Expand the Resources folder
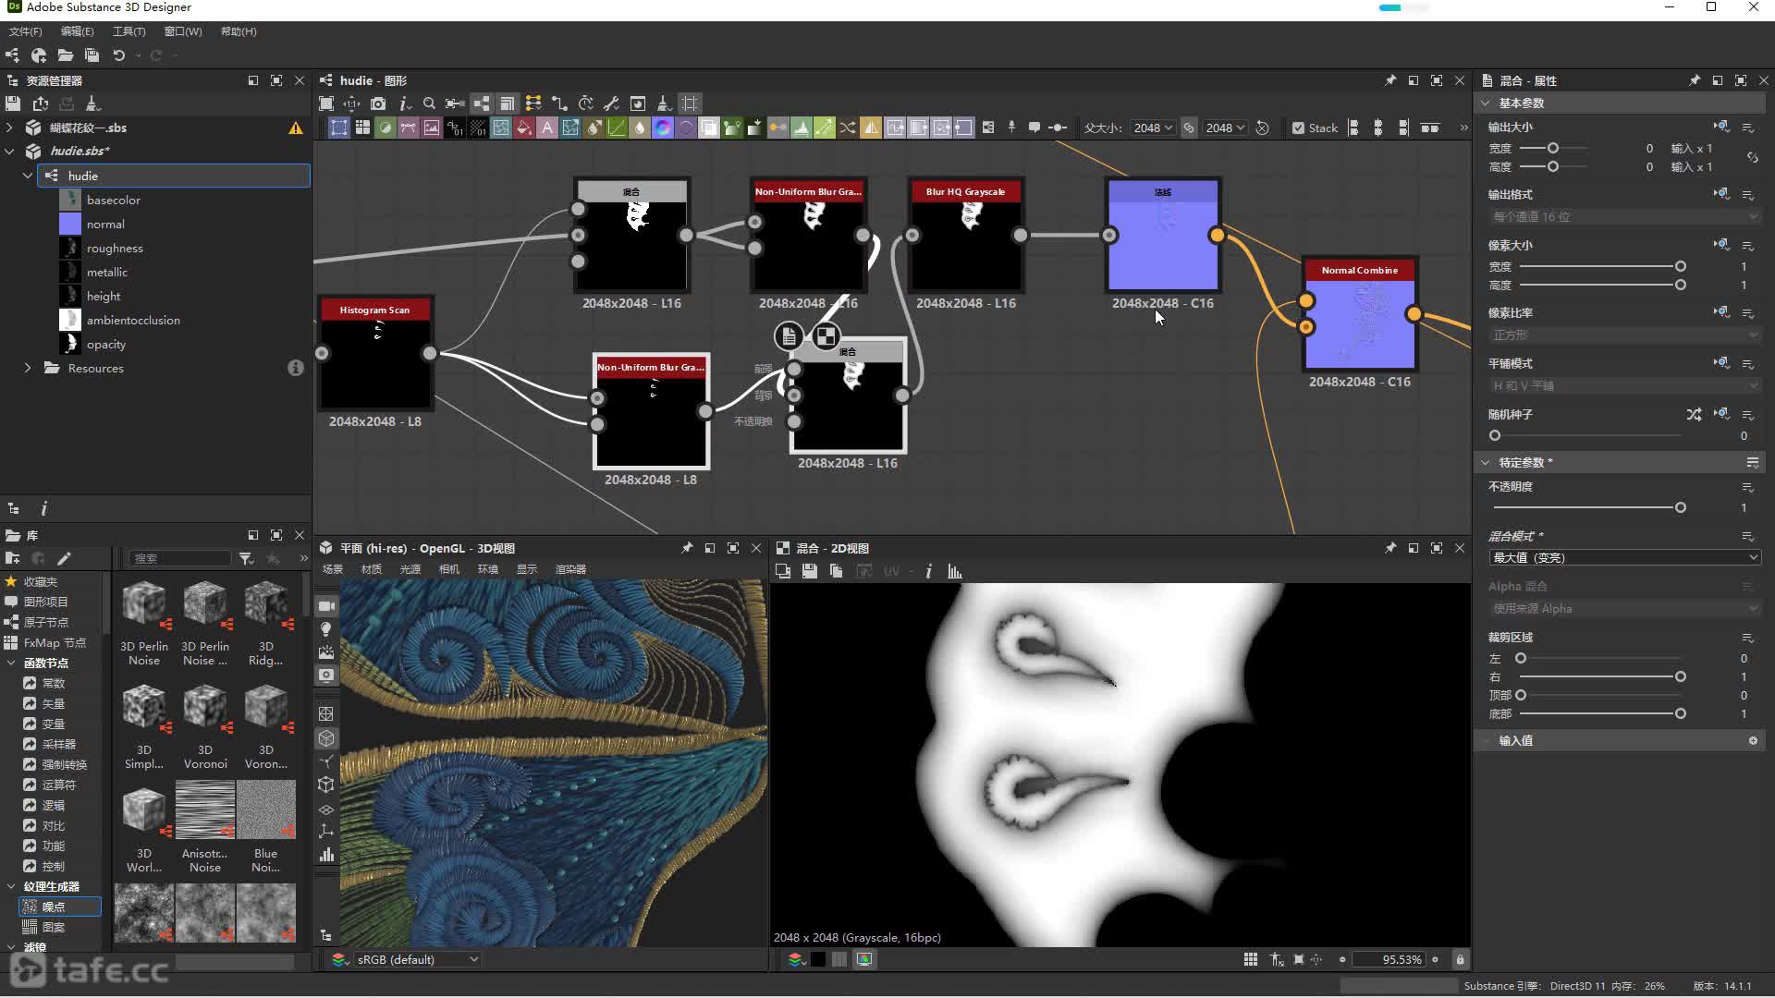Image resolution: width=1775 pixels, height=998 pixels. coord(28,368)
